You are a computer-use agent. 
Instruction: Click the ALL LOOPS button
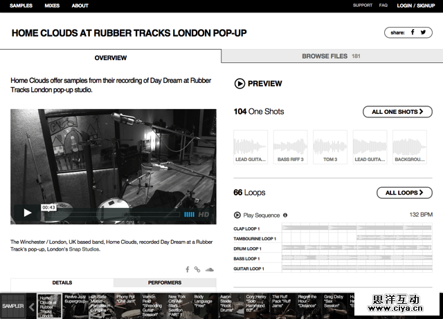(404, 193)
